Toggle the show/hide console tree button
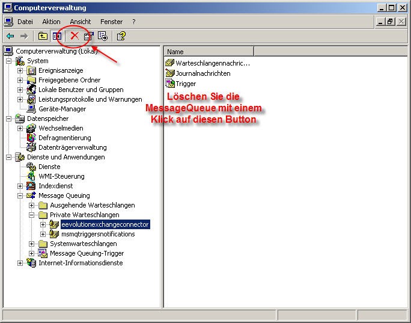 [x=56, y=36]
